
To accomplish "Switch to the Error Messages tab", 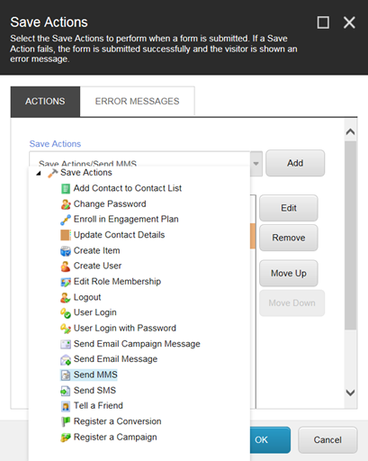I will 137,101.
